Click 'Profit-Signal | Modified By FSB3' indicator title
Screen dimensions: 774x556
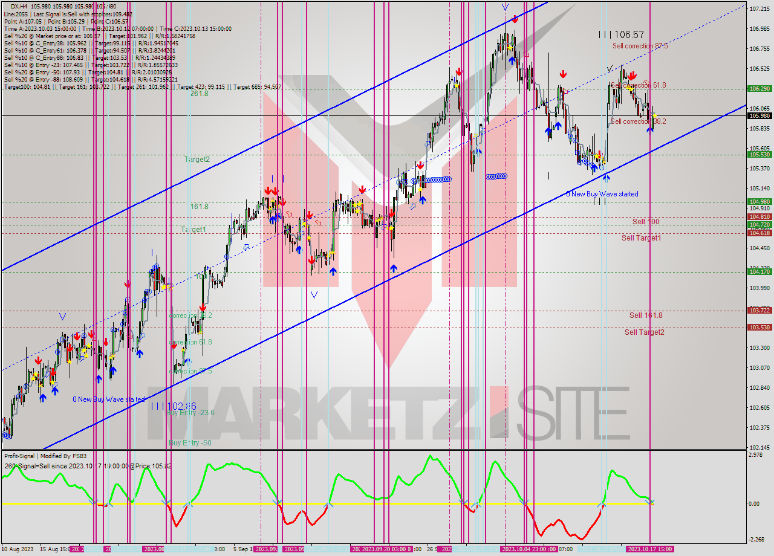45,456
